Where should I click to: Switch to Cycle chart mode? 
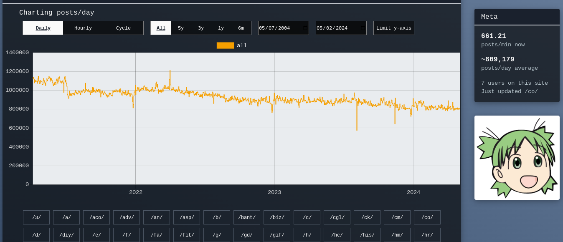tap(123, 28)
